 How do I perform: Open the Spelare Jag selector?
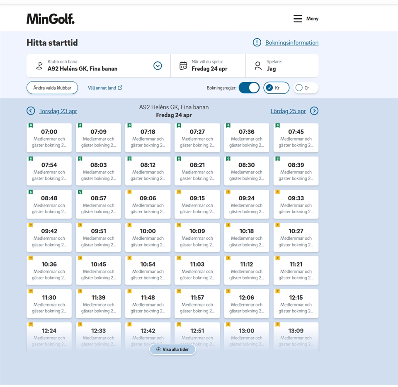(x=282, y=66)
